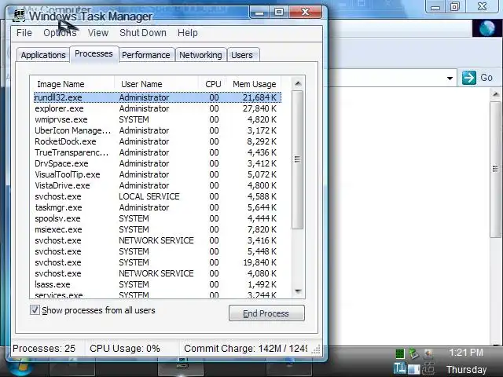Select the spoolsv.exe process row
Viewport: 503px width, 377px height.
pos(157,218)
